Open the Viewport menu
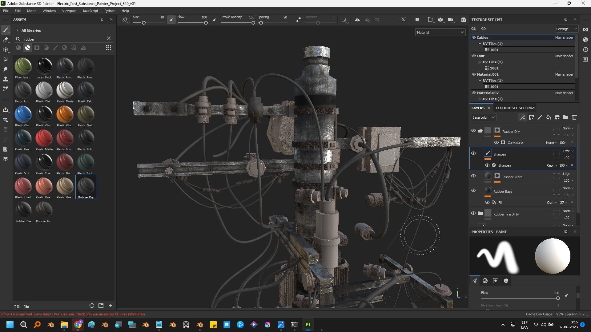The height and width of the screenshot is (332, 591). pos(69,11)
